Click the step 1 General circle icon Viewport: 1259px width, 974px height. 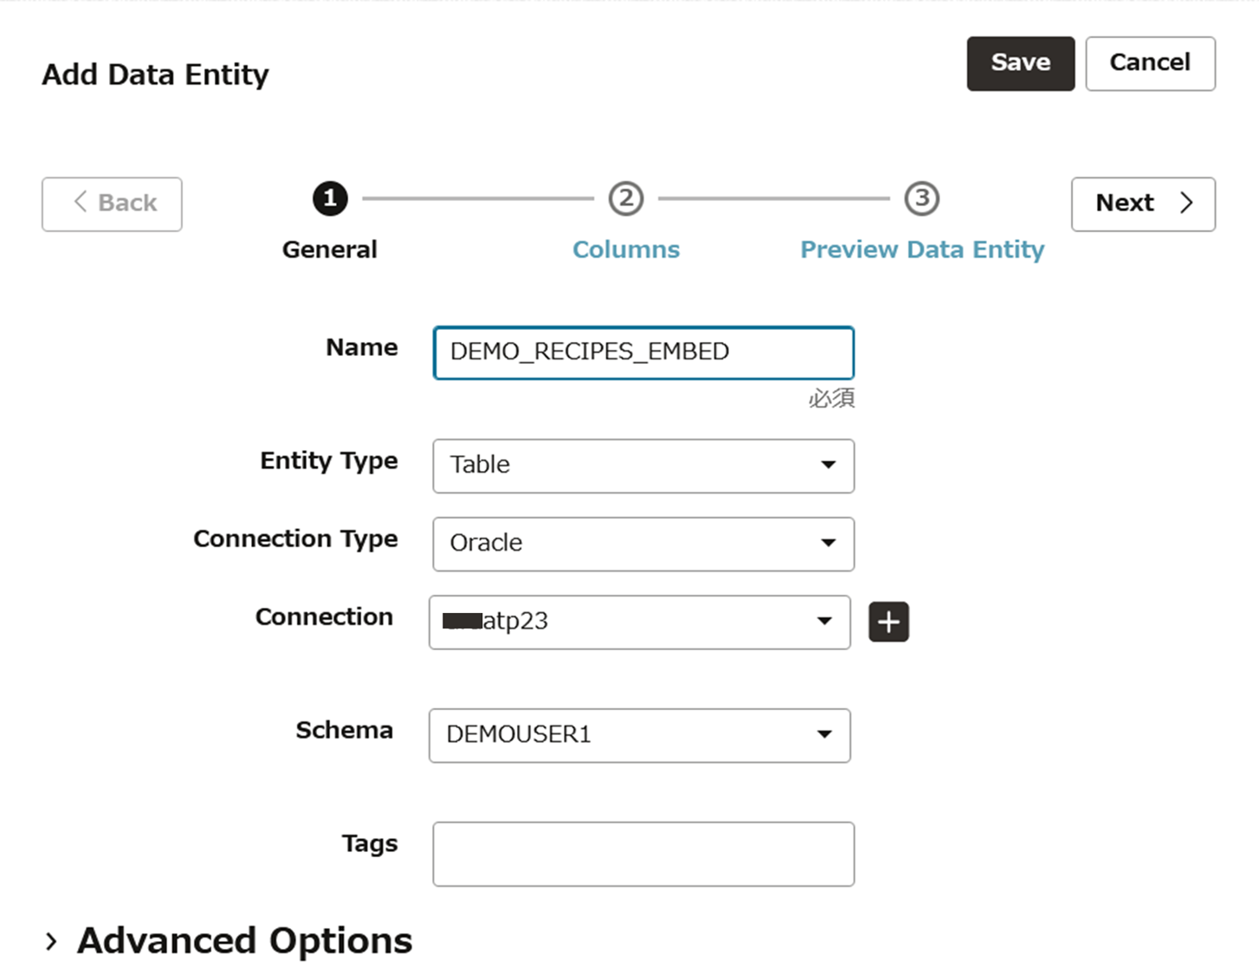330,198
